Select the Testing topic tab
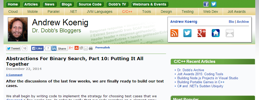Viewport: 259px width, 100px height. point(188,12)
